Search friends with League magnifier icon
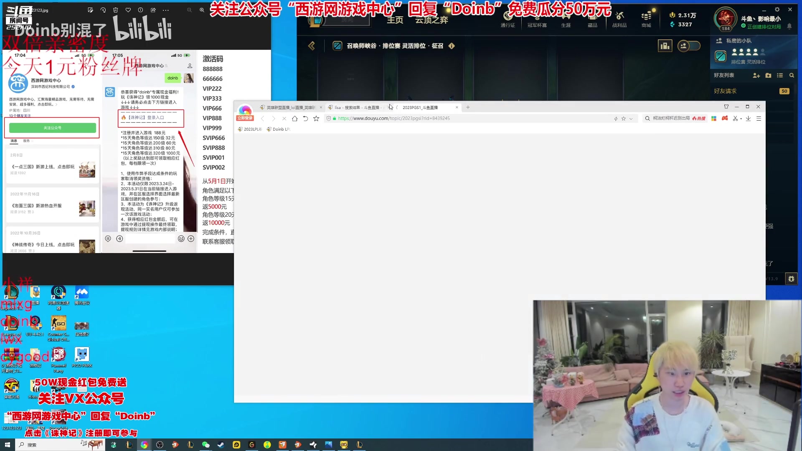This screenshot has width=802, height=451. pyautogui.click(x=792, y=76)
